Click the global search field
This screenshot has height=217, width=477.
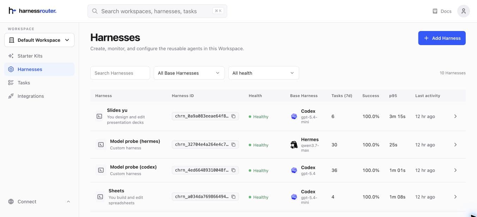[x=157, y=11]
